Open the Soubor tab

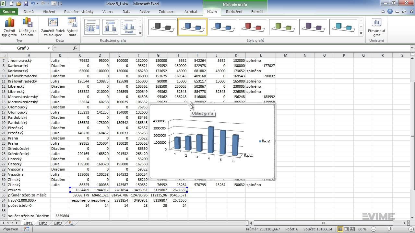click(9, 12)
